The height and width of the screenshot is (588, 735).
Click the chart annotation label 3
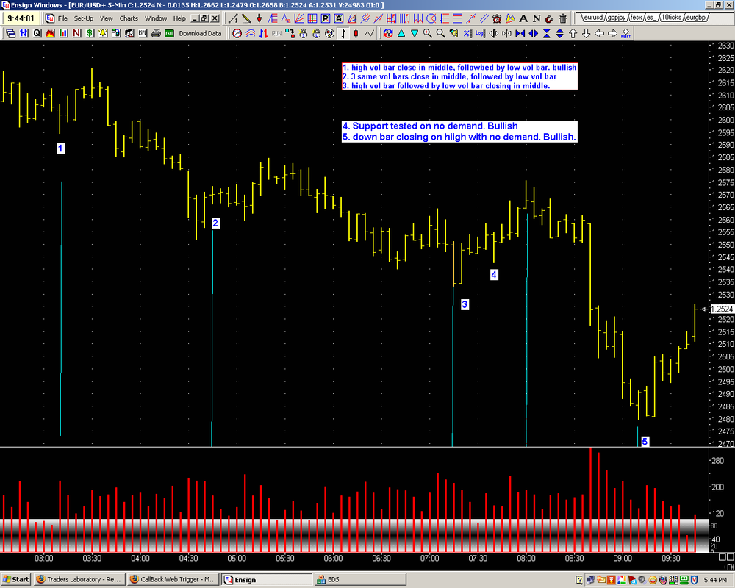[x=465, y=305]
